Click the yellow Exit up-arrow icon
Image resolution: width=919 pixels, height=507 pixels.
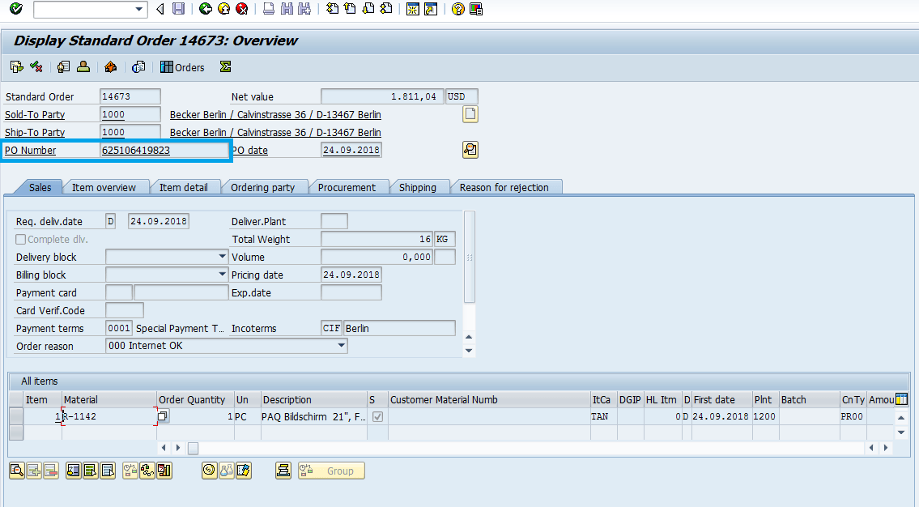[x=223, y=9]
